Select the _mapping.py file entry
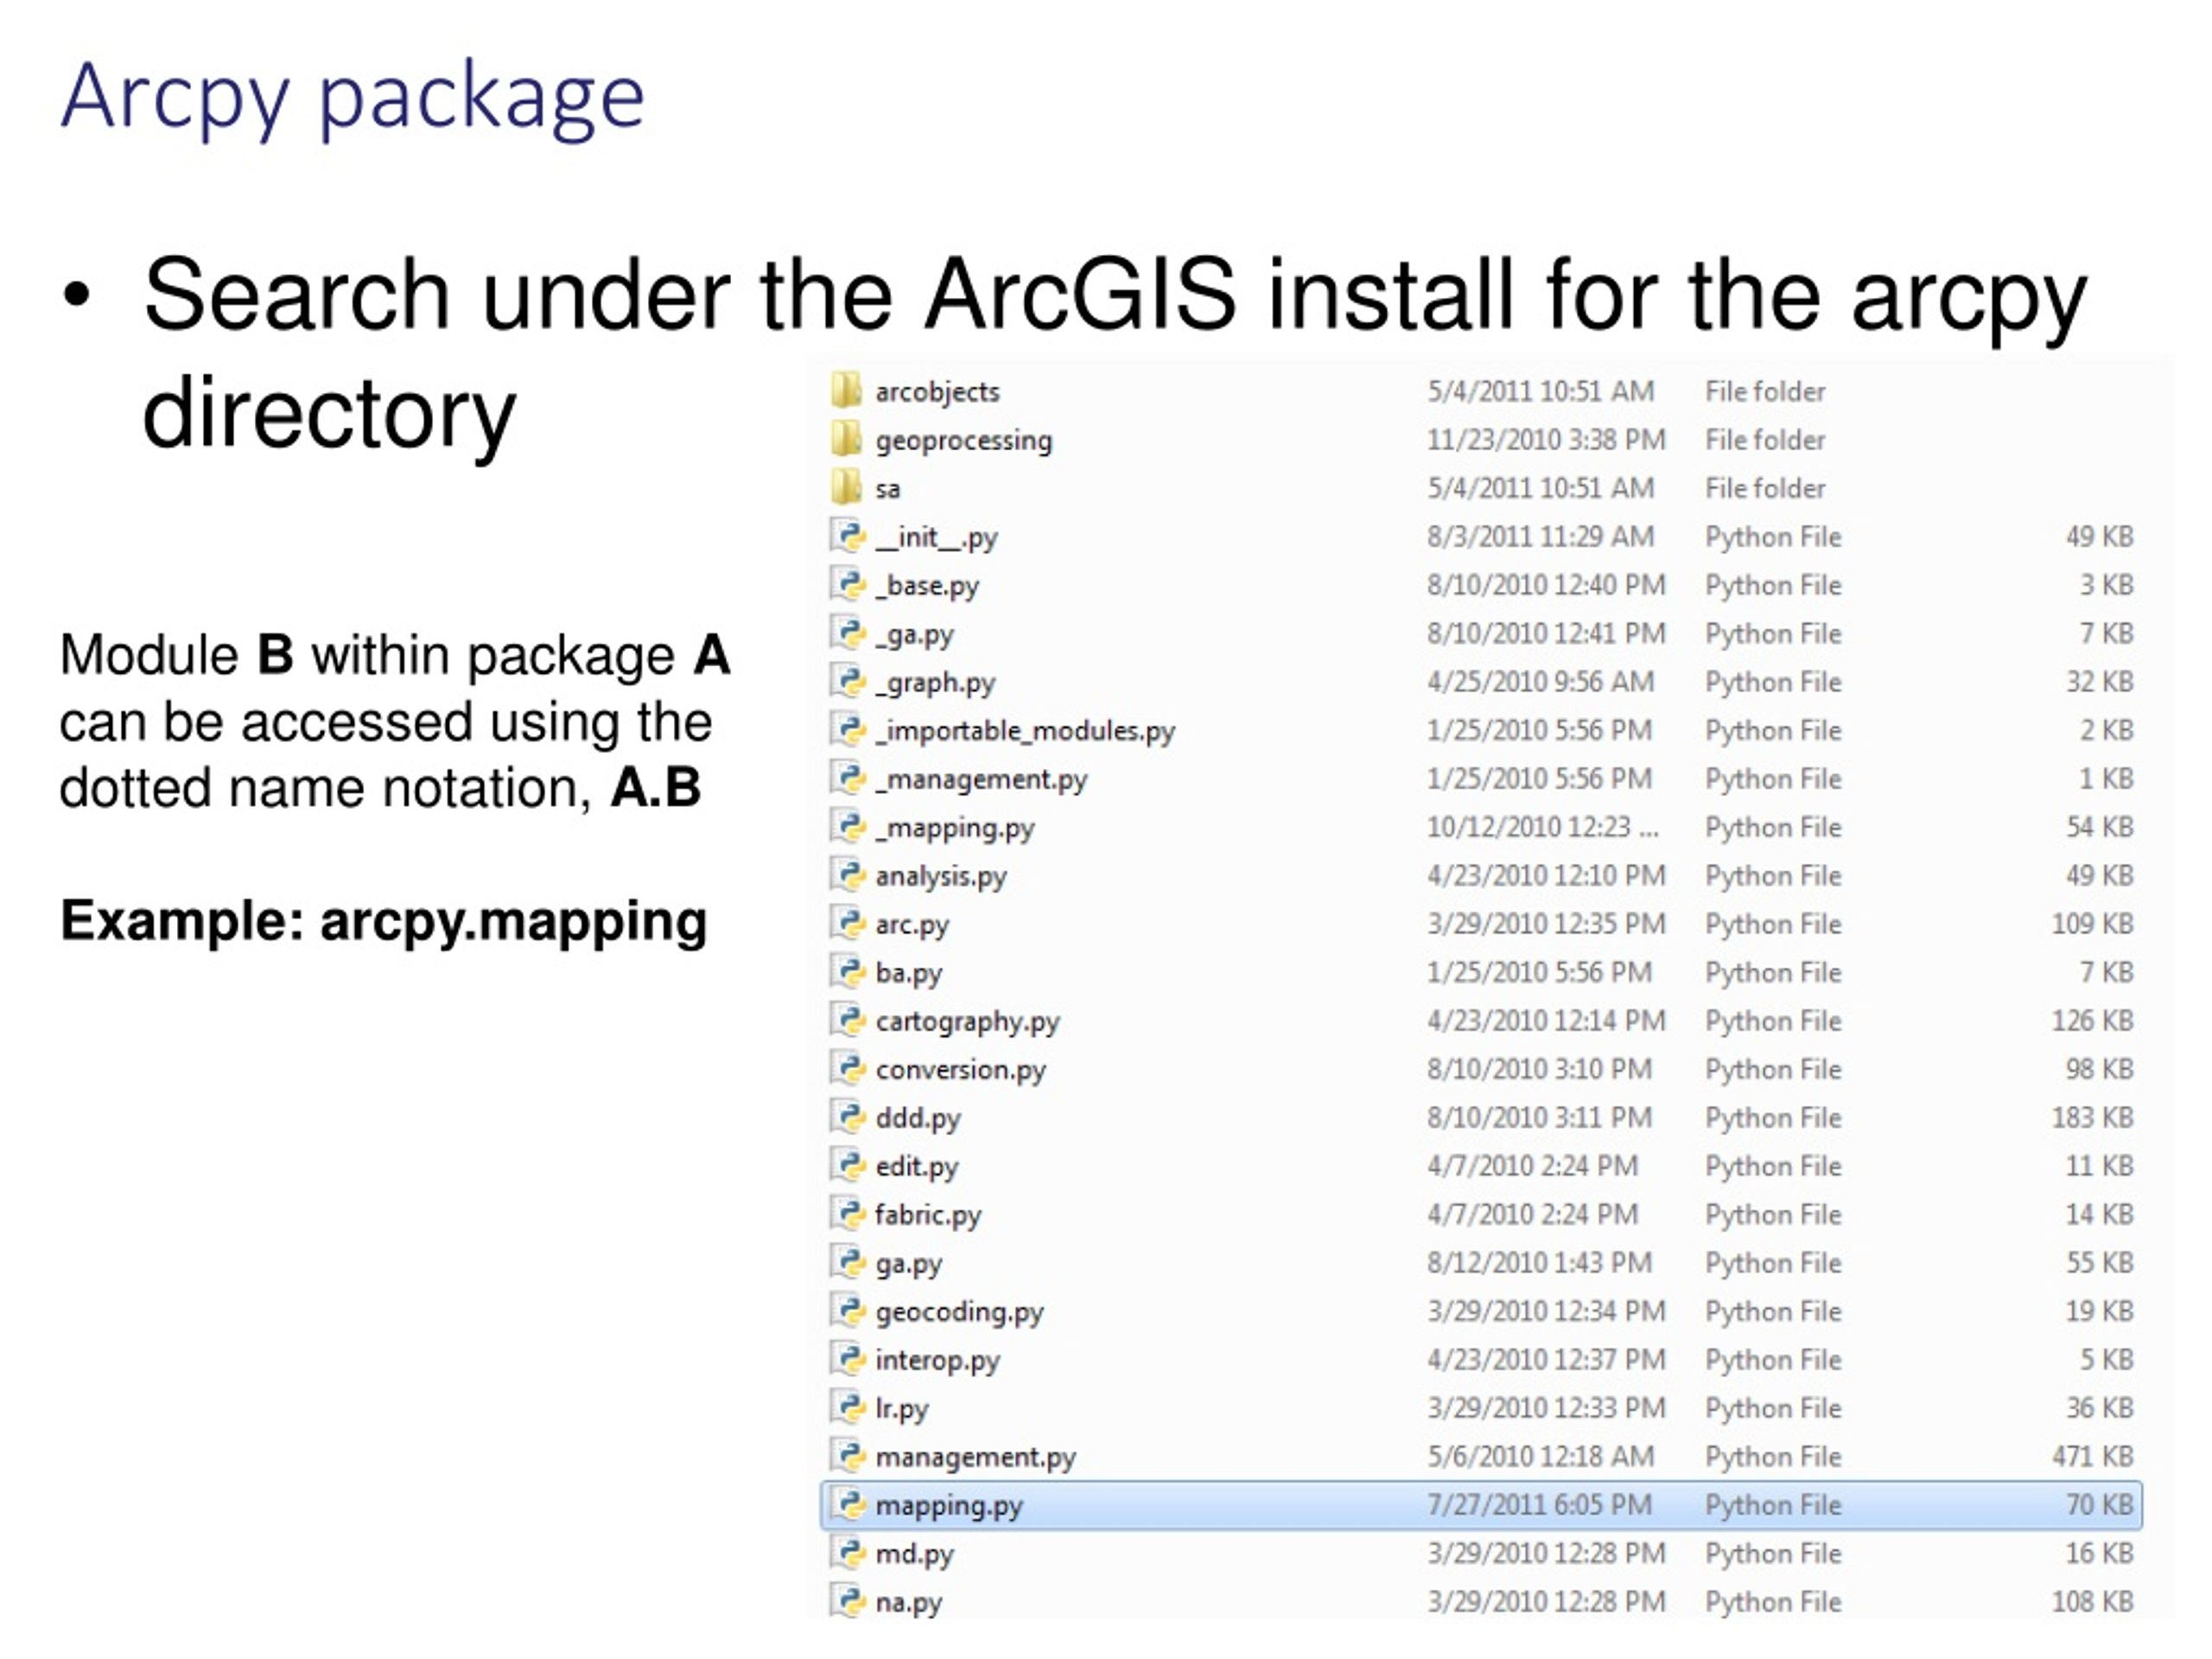 tap(954, 828)
